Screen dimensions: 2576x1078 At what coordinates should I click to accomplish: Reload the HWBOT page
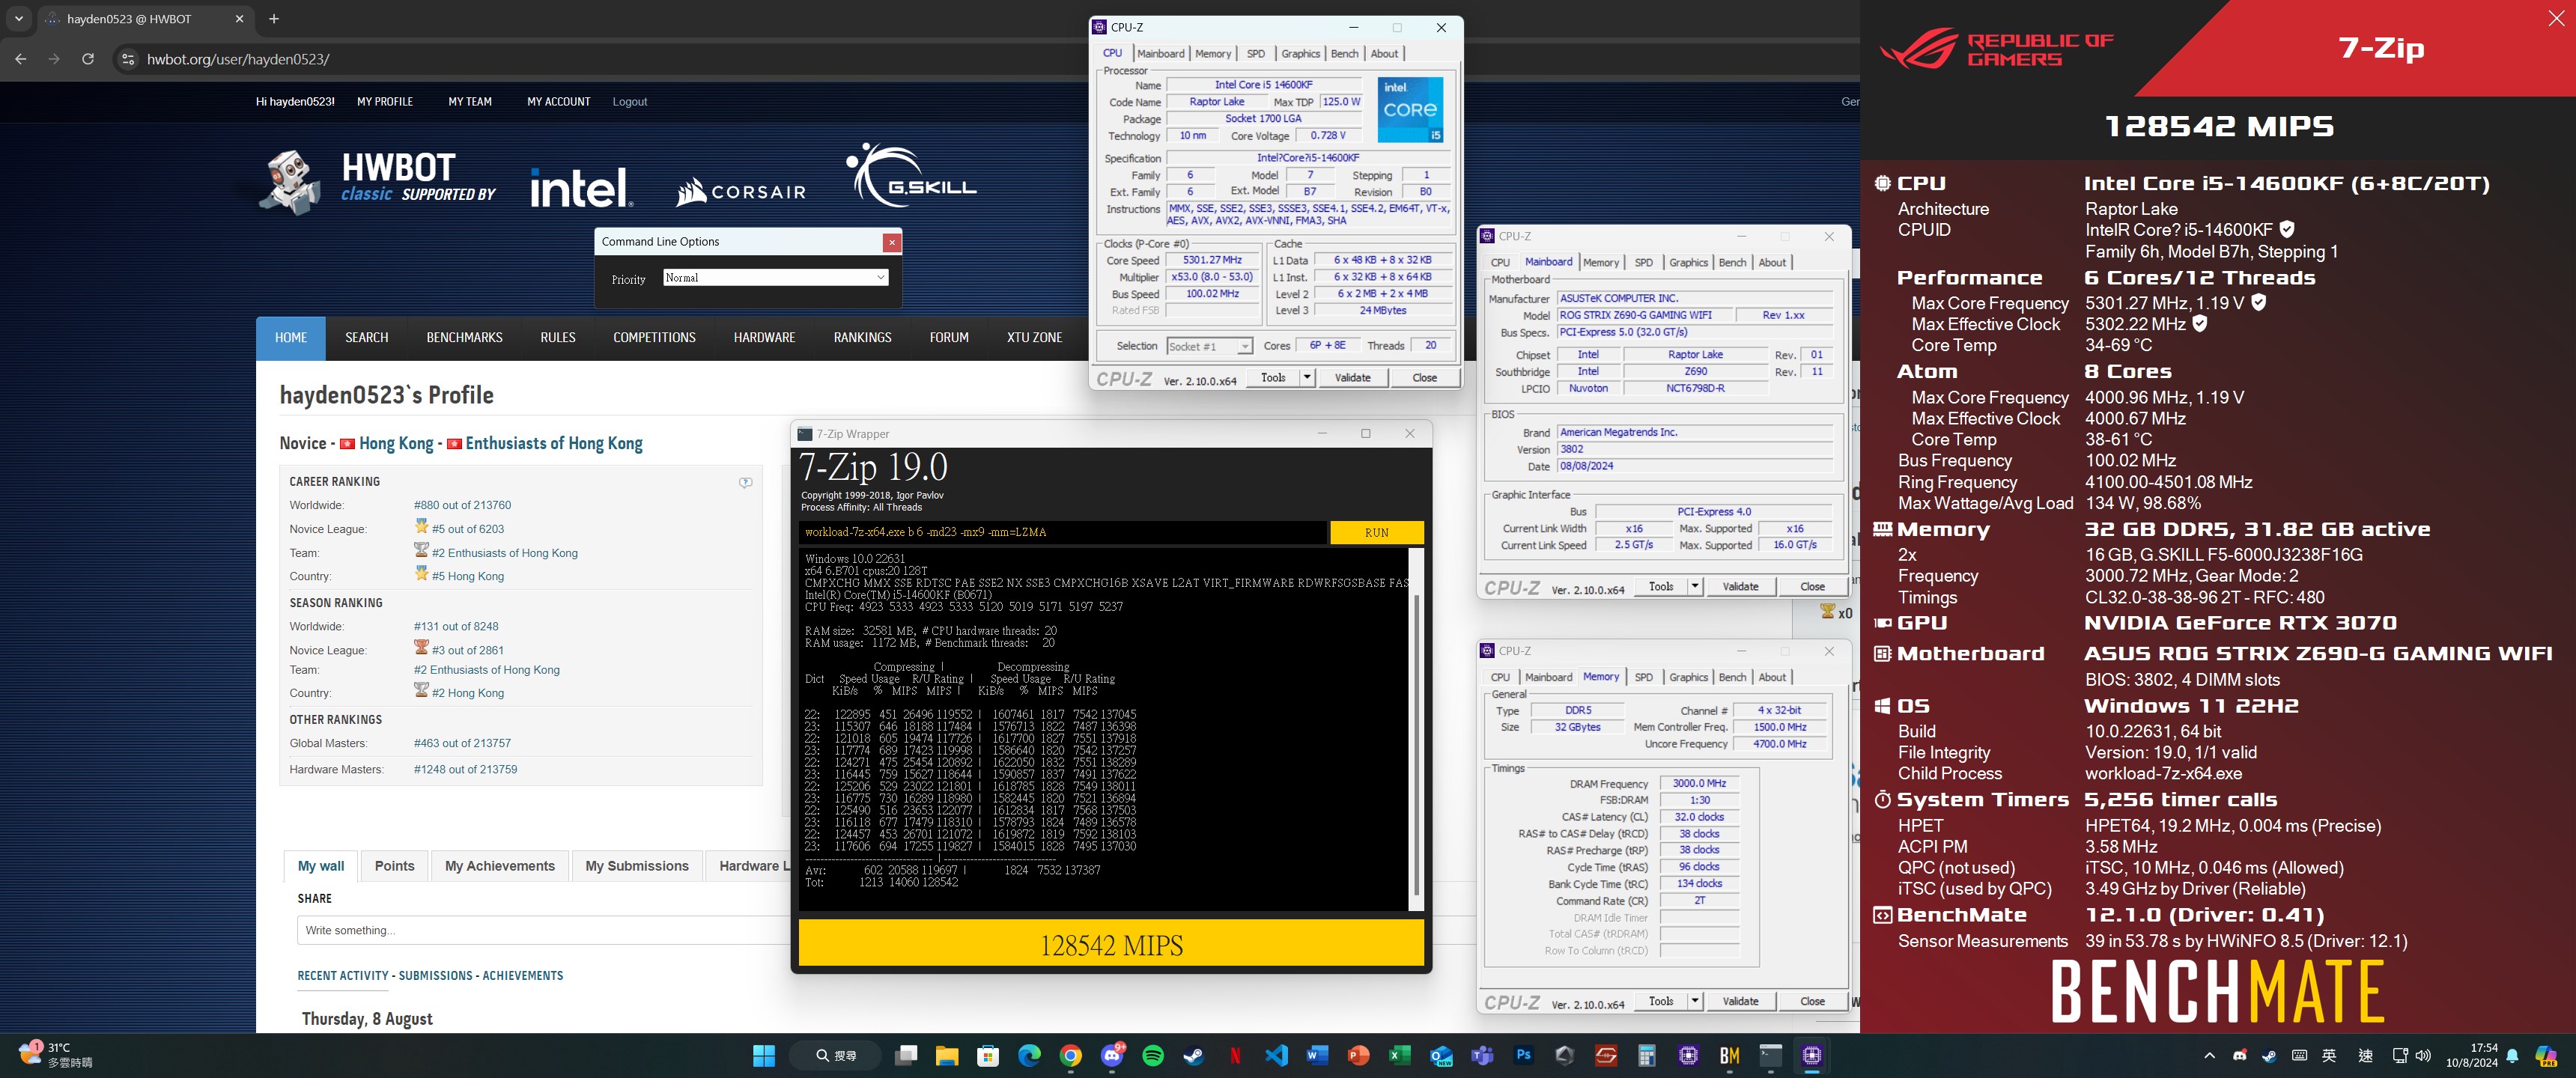(x=88, y=59)
